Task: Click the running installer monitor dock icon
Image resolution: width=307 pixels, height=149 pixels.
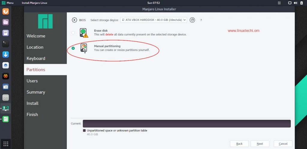Action: coord(5,108)
